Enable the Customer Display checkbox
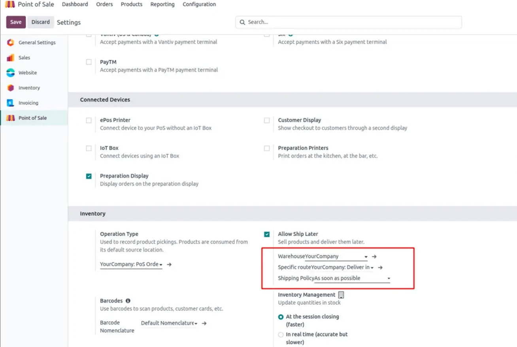 tap(267, 120)
